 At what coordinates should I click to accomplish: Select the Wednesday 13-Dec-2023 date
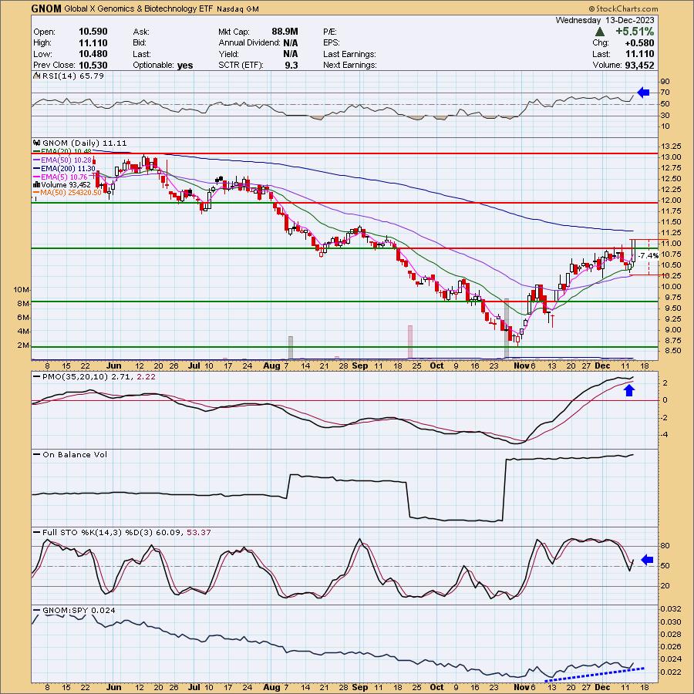tap(605, 20)
